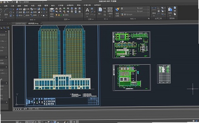Open the first ByLayer lineweight dropdown
Viewport: 199px width, 123px height.
click(136, 8)
